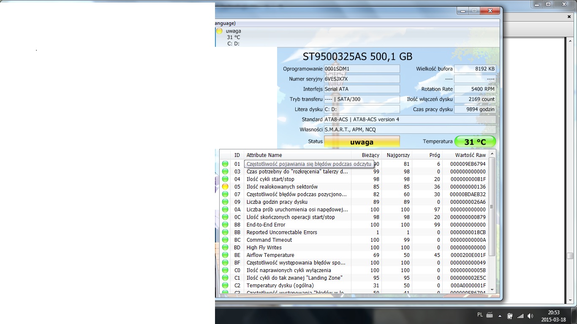This screenshot has height=324, width=577.
Task: Open the battery power tray icon
Action: (x=510, y=316)
